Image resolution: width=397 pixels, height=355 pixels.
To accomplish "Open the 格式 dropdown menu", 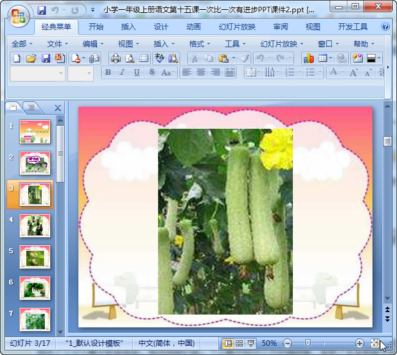I will (200, 44).
